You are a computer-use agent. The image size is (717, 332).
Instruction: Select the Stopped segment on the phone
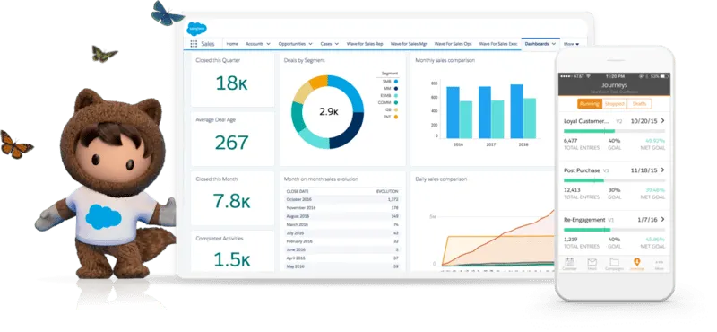614,104
